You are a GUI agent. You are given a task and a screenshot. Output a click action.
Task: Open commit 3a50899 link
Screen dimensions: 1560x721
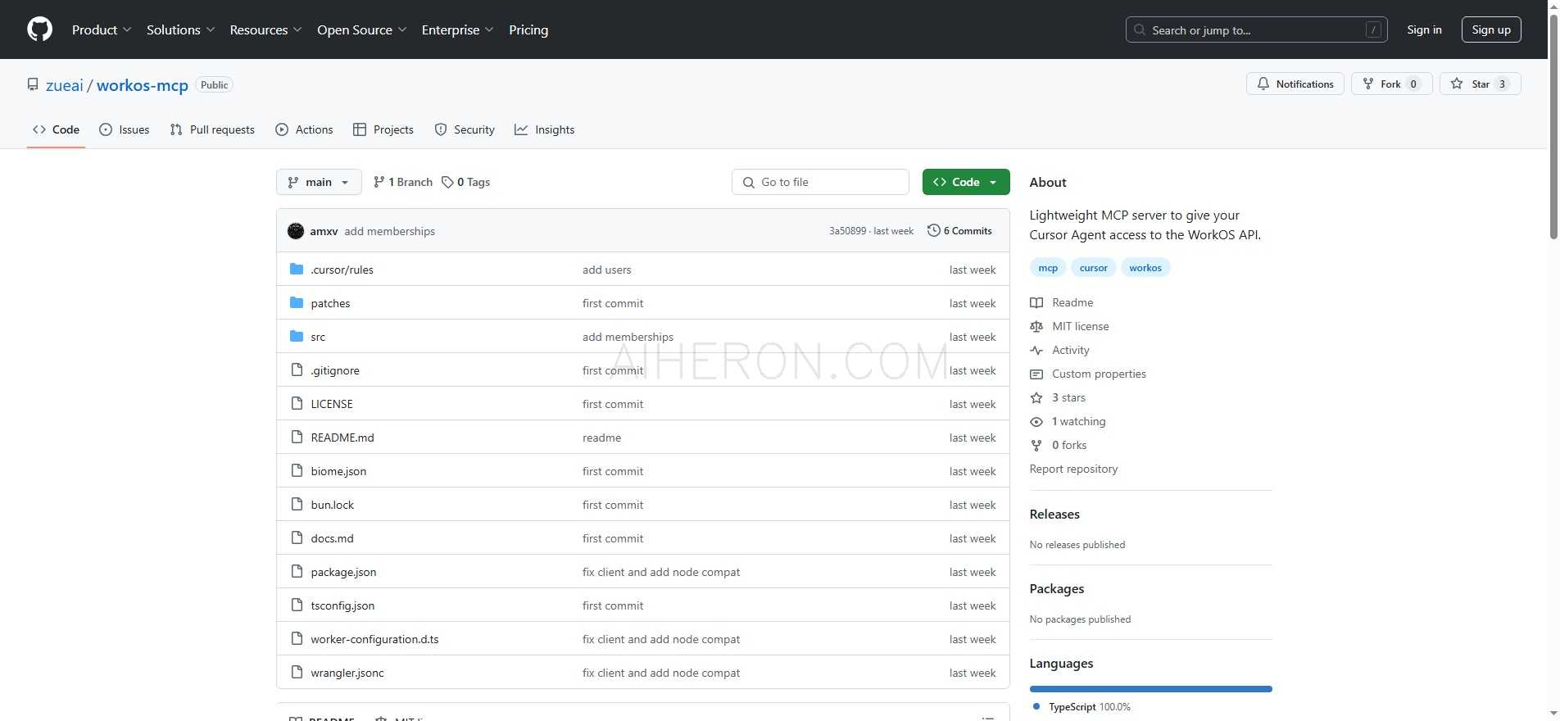[847, 231]
